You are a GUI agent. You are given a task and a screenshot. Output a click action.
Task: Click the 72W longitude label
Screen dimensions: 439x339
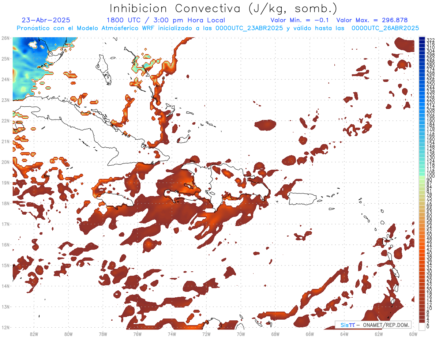click(x=206, y=334)
